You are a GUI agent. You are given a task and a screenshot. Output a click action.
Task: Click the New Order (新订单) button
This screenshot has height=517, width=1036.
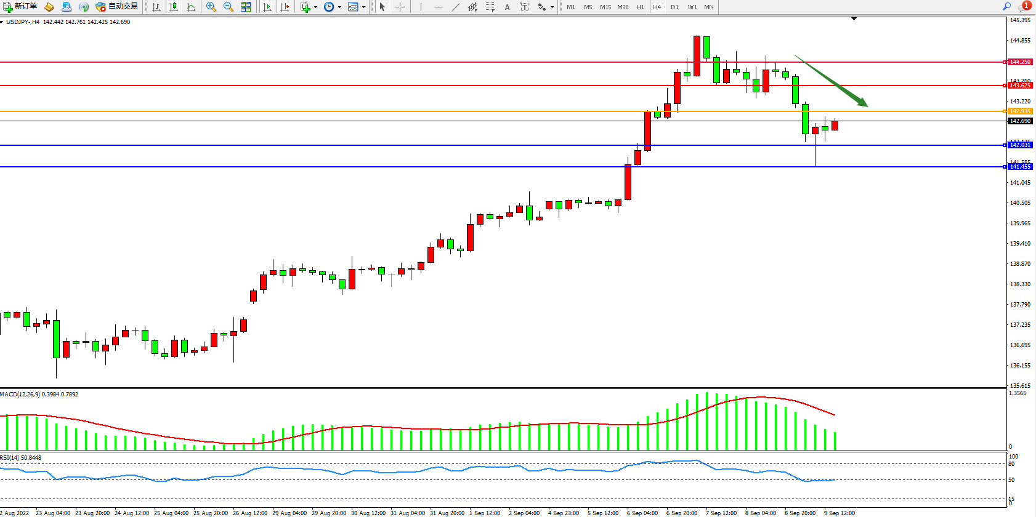[20, 7]
